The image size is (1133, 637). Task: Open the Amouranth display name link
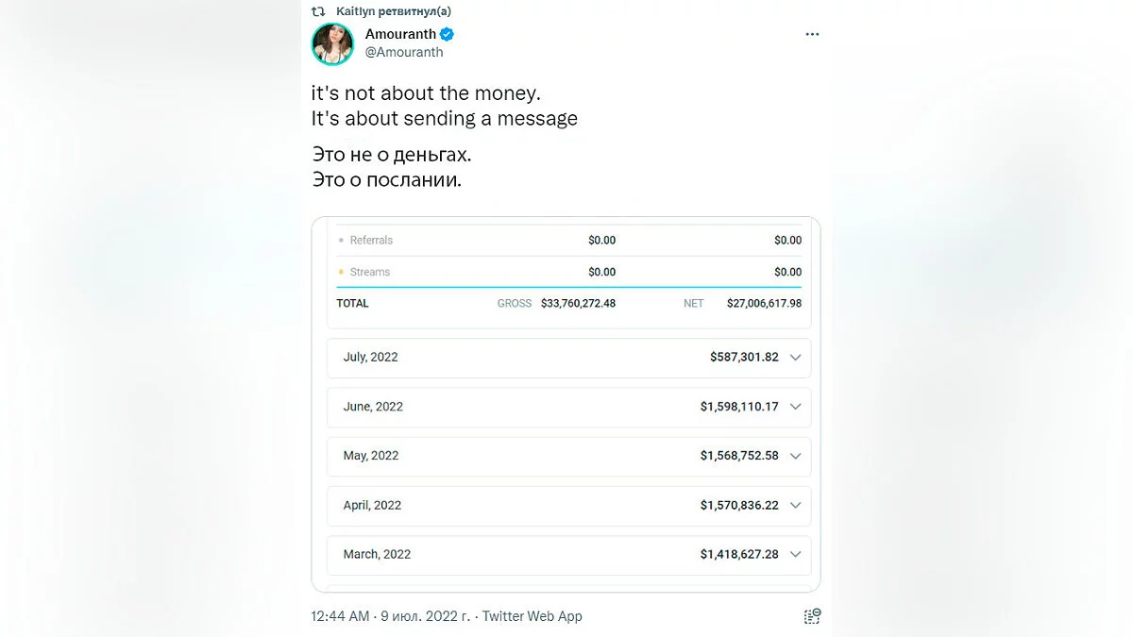[400, 34]
